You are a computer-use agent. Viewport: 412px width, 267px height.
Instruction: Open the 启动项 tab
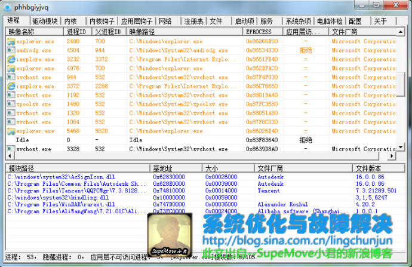point(245,21)
